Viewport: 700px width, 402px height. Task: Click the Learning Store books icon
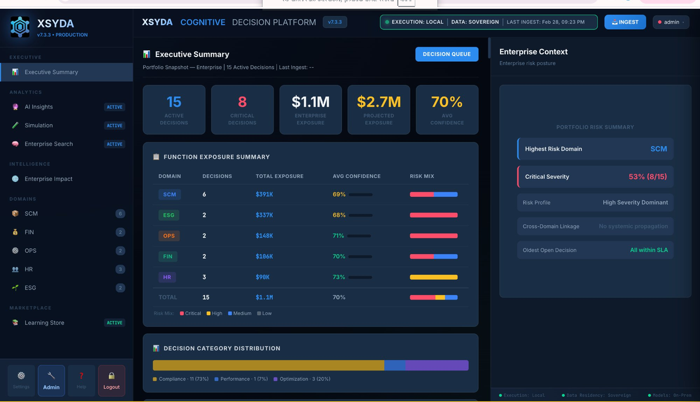coord(16,323)
